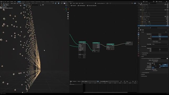Open the Object properties tab icon
The height and width of the screenshot is (95, 169).
coord(138,42)
